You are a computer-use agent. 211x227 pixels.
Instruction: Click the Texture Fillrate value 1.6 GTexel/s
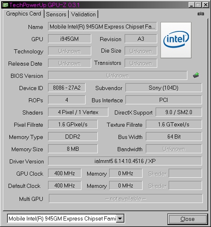click(x=174, y=124)
